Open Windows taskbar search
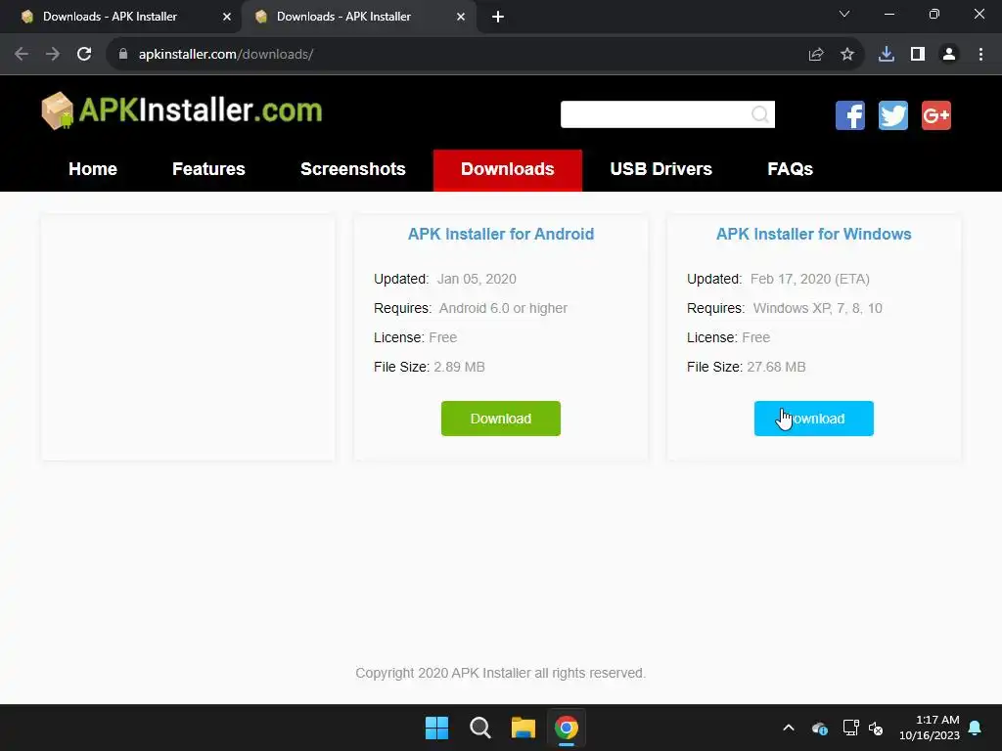 (x=479, y=728)
